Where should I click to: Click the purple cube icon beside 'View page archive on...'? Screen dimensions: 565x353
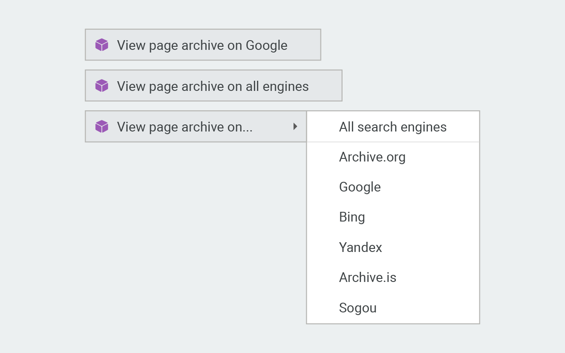tap(102, 126)
